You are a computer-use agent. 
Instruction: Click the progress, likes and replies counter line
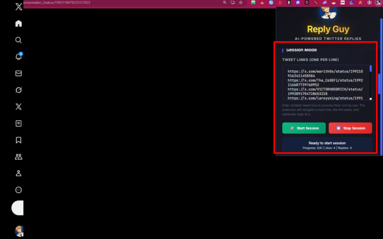[x=327, y=148]
